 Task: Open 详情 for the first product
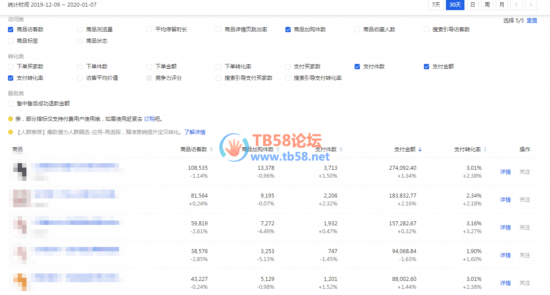click(x=505, y=172)
